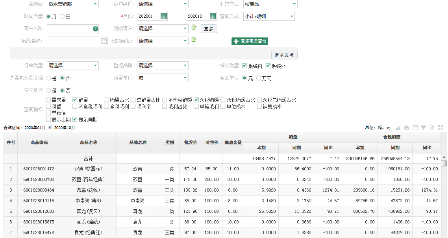Open the 我的商品 dropdown
The image size is (448, 238).
(163, 41)
